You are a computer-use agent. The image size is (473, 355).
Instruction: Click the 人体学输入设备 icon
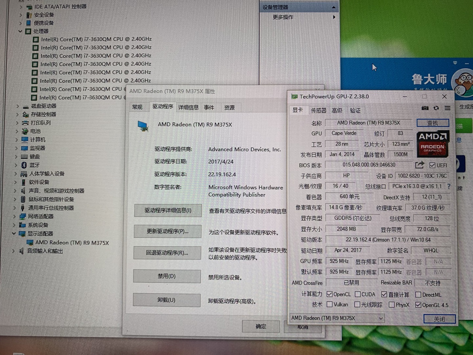tap(24, 174)
